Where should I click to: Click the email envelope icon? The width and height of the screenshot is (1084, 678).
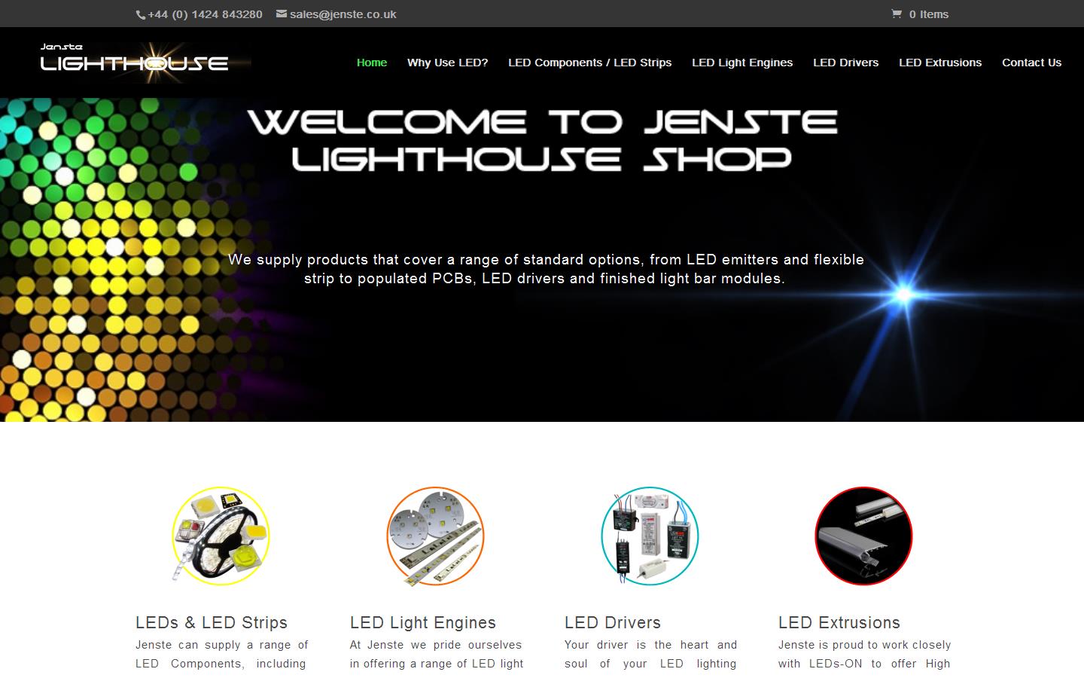[280, 14]
